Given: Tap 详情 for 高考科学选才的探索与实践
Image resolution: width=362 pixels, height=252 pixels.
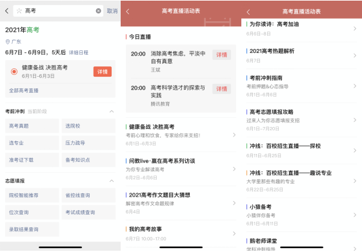Looking at the screenshot, I should [221, 89].
